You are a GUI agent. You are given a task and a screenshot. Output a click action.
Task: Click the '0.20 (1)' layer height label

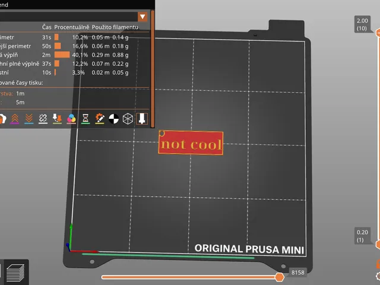(362, 236)
